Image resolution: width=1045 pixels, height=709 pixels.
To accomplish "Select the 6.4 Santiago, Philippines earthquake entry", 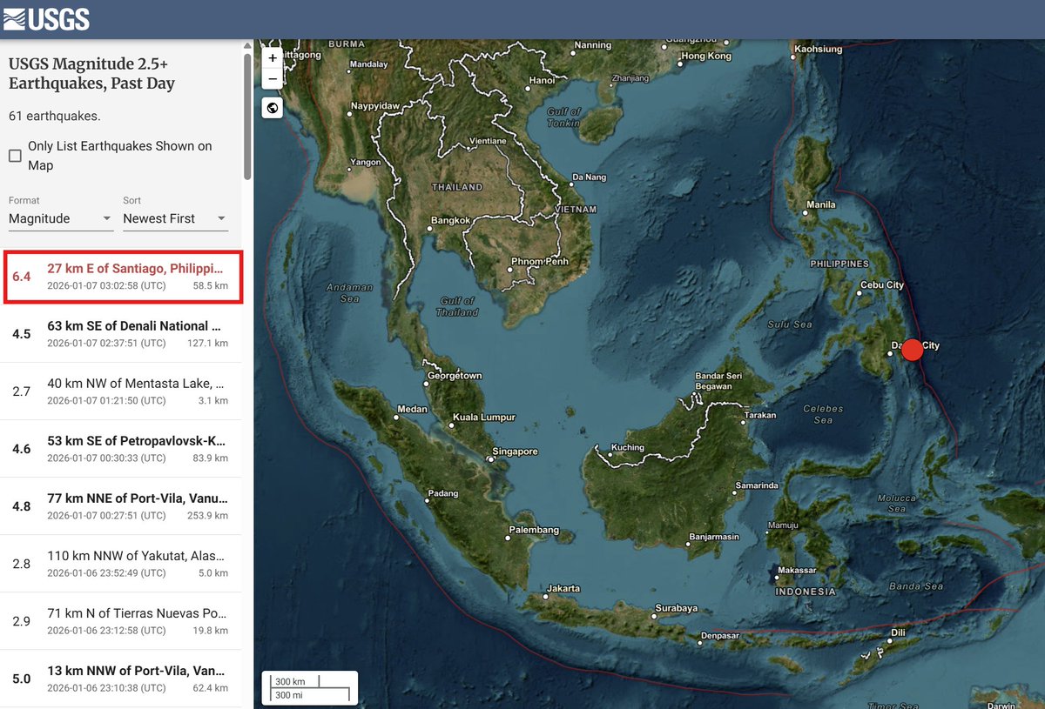I will (123, 277).
